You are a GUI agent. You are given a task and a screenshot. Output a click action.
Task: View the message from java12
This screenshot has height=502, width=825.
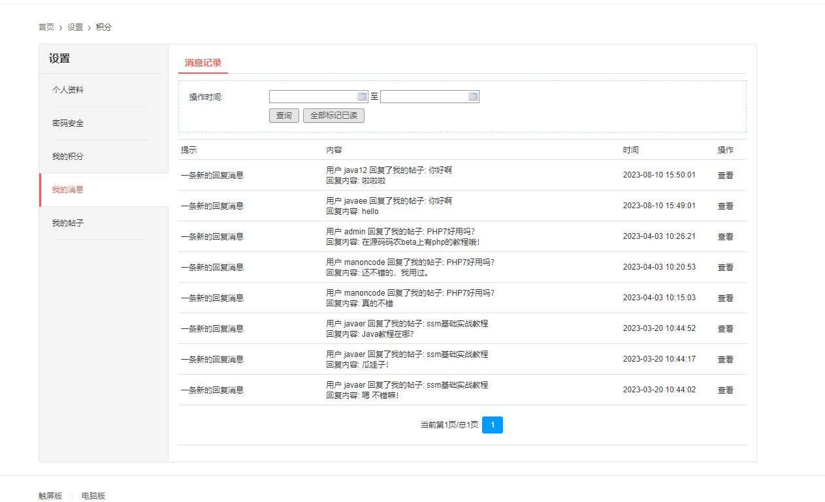726,176
